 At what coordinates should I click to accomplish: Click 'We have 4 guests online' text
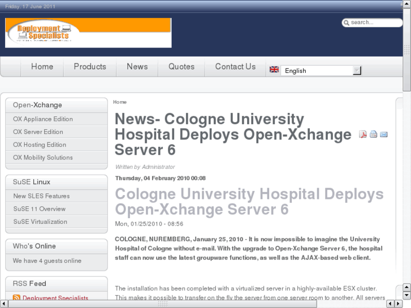(x=47, y=261)
